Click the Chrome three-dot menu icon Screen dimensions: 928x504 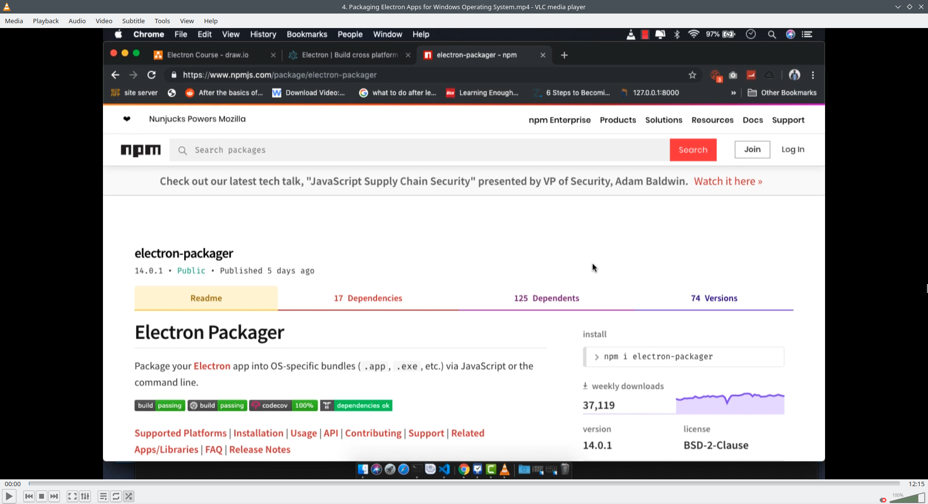pyautogui.click(x=813, y=75)
